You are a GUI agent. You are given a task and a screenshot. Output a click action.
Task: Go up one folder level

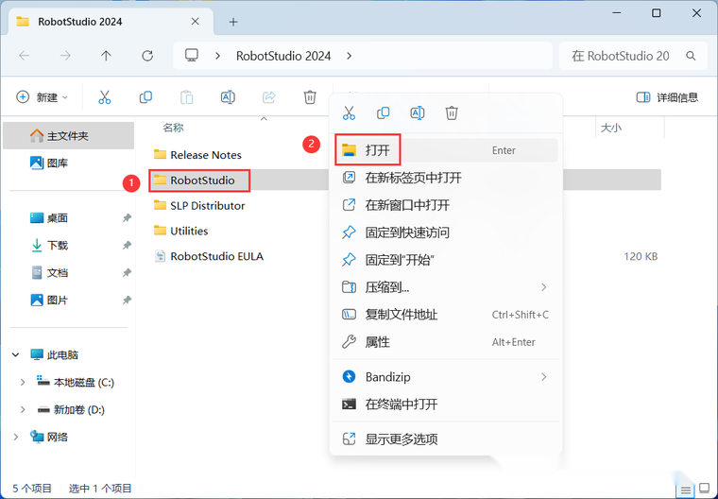click(x=106, y=56)
